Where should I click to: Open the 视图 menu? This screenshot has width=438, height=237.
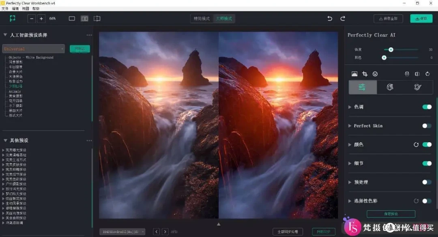tap(26, 9)
